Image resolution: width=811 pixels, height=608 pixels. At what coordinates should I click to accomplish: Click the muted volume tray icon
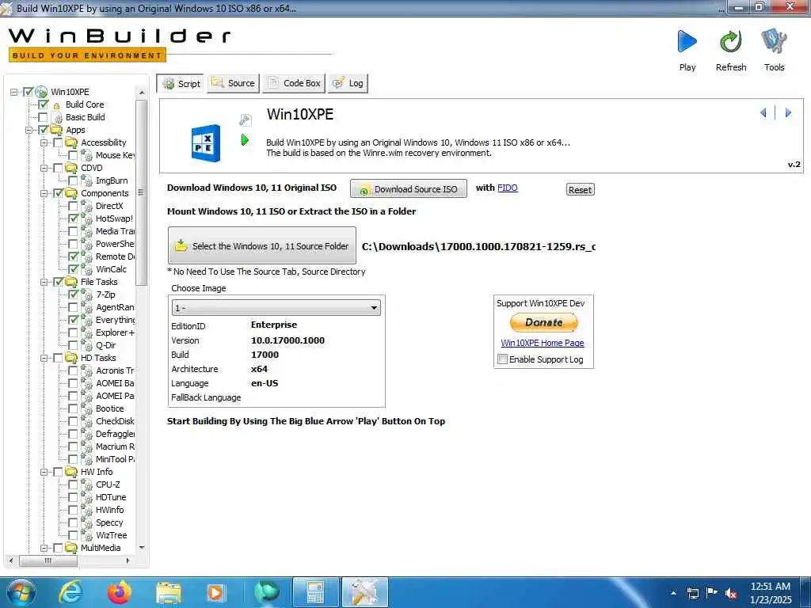[x=731, y=594]
